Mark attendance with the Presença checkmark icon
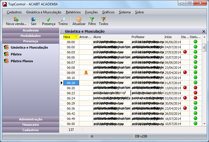This screenshot has width=209, height=142. coord(49,20)
